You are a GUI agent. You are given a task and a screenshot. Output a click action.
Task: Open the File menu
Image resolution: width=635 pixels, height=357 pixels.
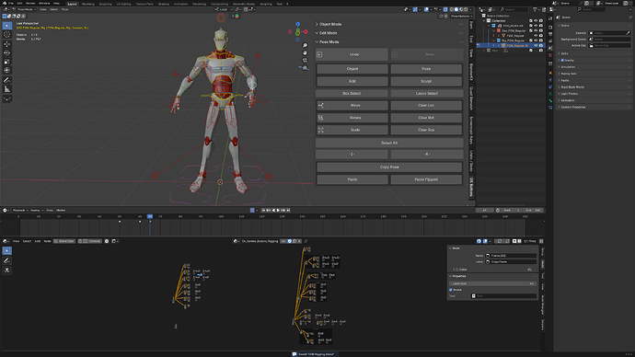11,4
